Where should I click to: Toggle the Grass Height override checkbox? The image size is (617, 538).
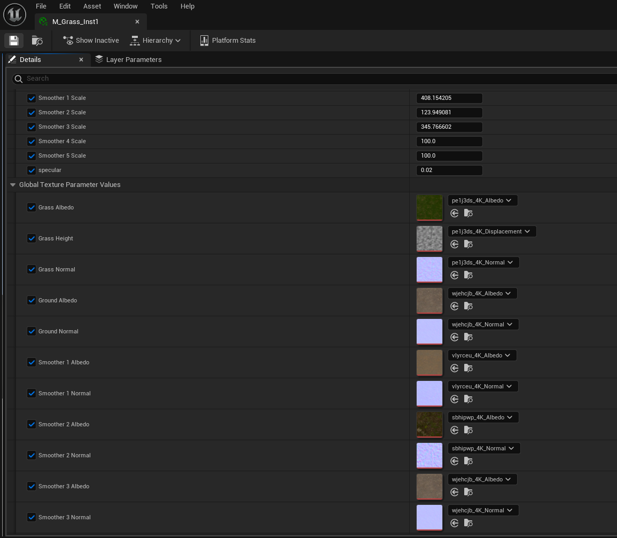click(x=32, y=238)
